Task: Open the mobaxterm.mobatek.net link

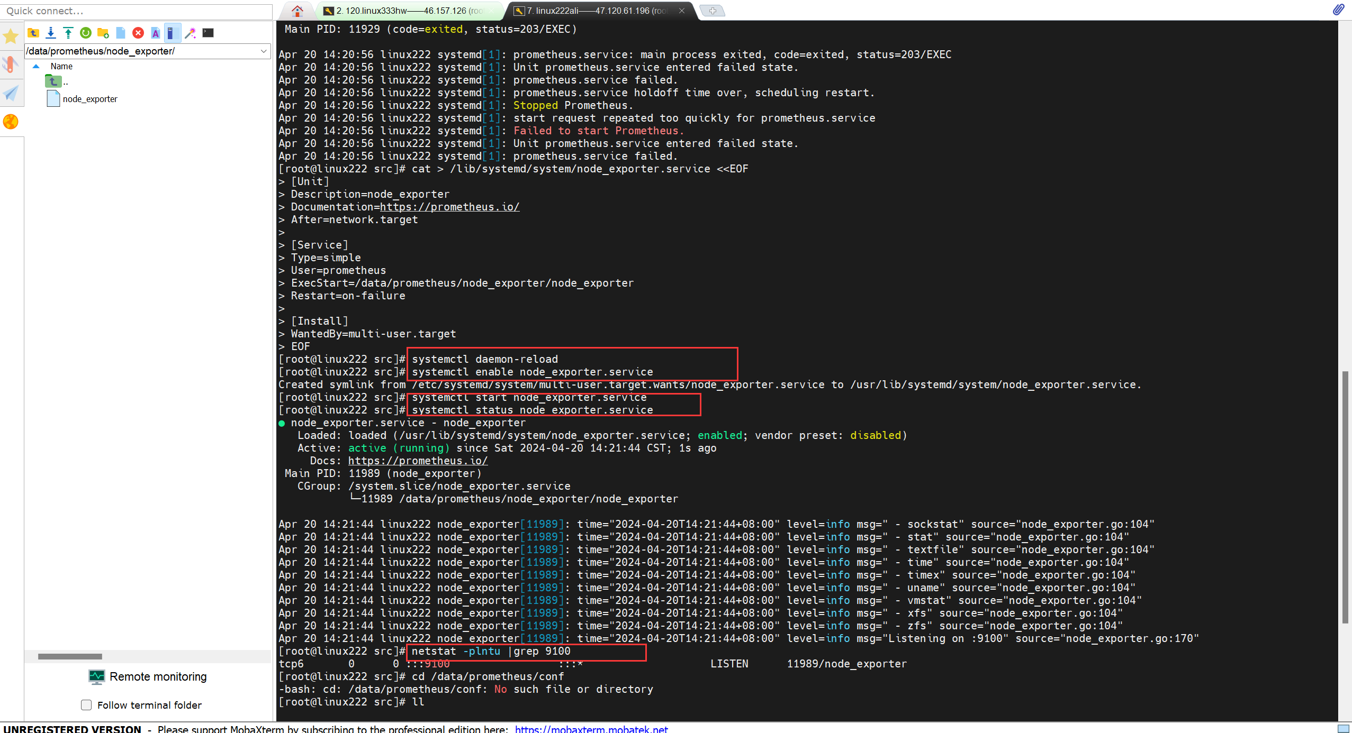Action: [x=591, y=729]
